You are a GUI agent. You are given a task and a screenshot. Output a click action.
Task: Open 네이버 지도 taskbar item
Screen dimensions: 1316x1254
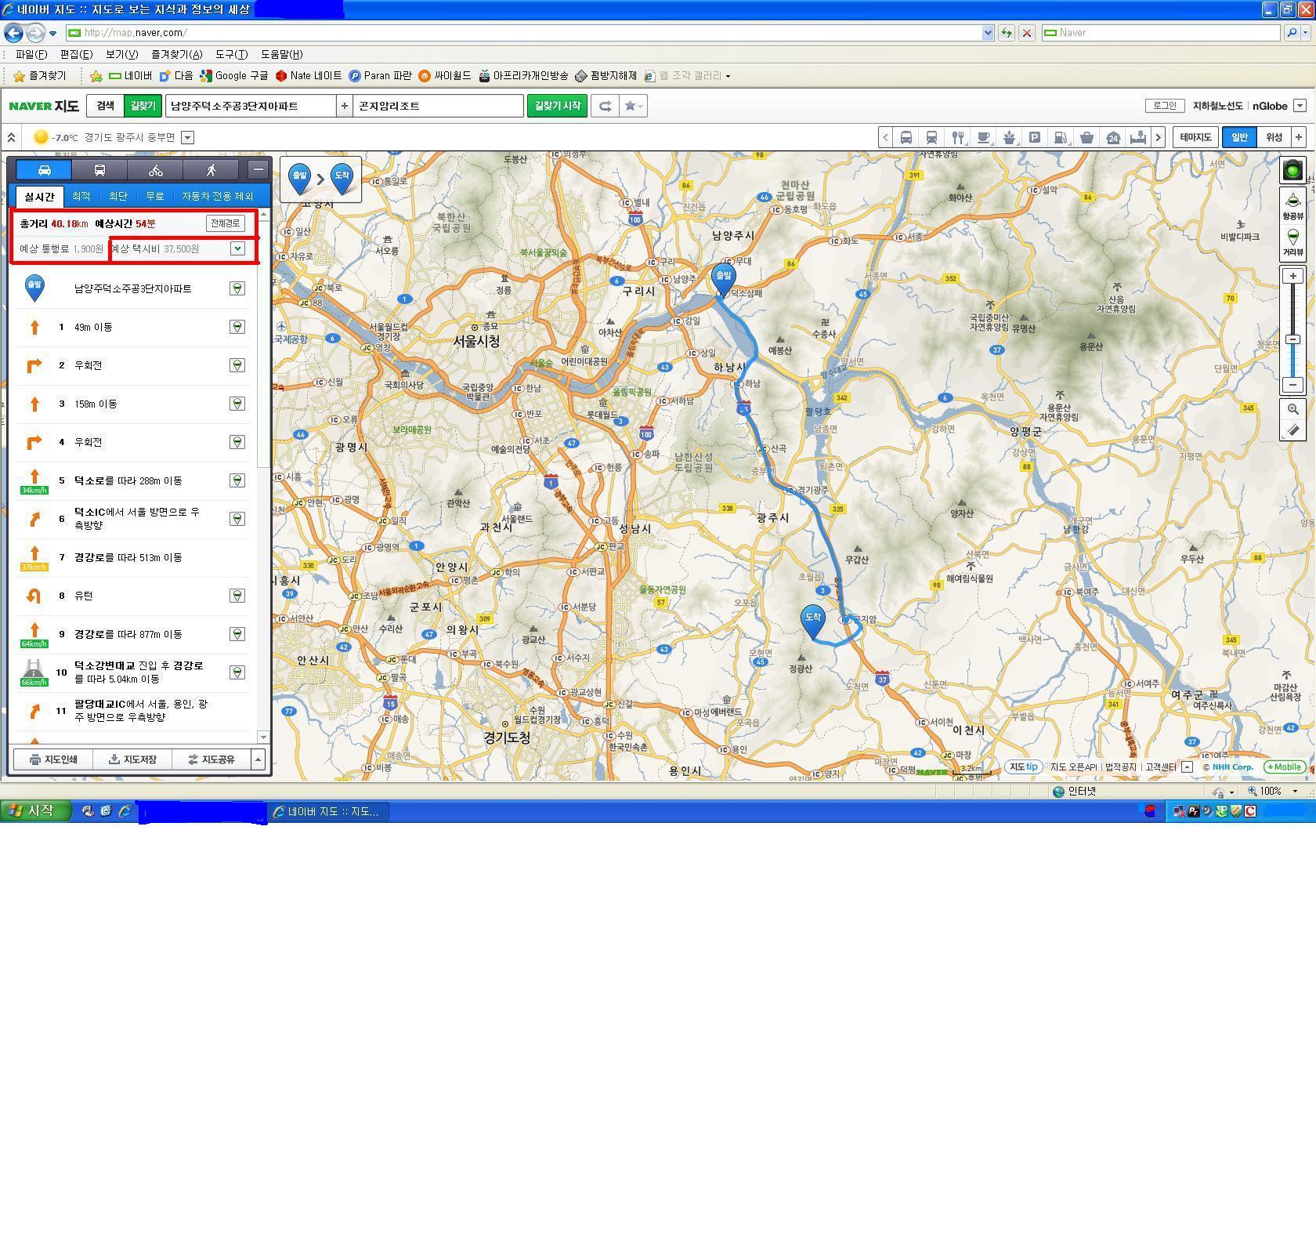click(327, 812)
